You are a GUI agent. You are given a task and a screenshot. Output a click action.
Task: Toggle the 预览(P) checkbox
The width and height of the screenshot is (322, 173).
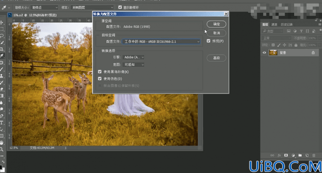pos(208,41)
